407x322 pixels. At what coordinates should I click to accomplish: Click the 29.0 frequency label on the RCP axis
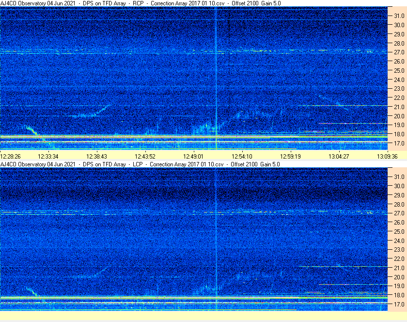point(399,34)
